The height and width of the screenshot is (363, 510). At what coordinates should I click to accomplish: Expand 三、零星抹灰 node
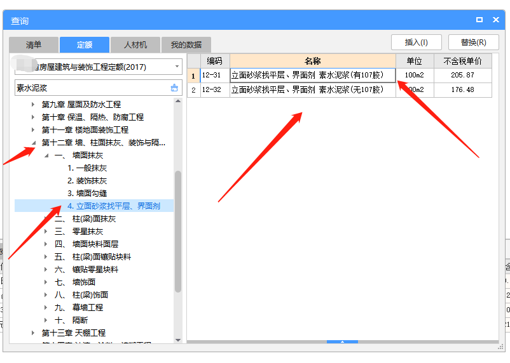(46, 232)
